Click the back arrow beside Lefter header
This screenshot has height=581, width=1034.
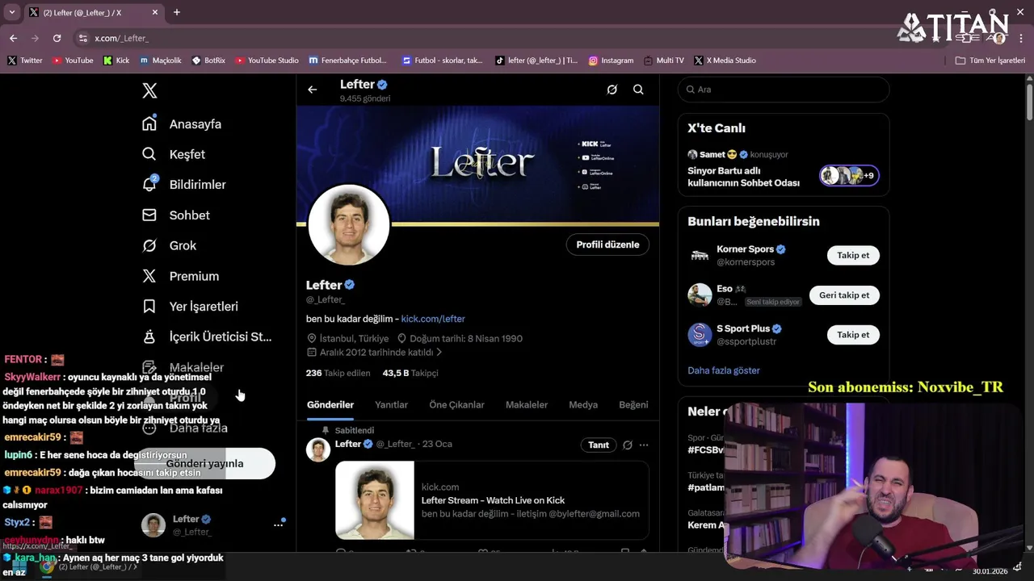[313, 90]
